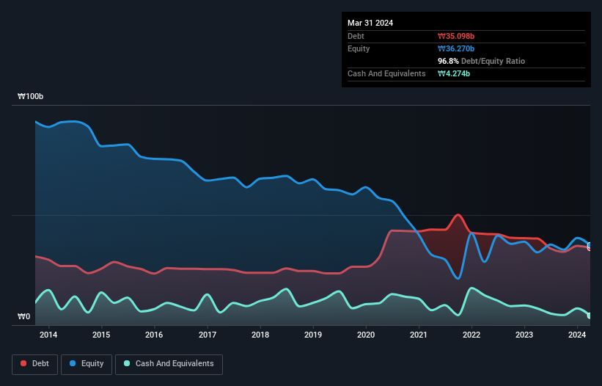Toggle the Cash And Equivalents legend button

(x=169, y=364)
